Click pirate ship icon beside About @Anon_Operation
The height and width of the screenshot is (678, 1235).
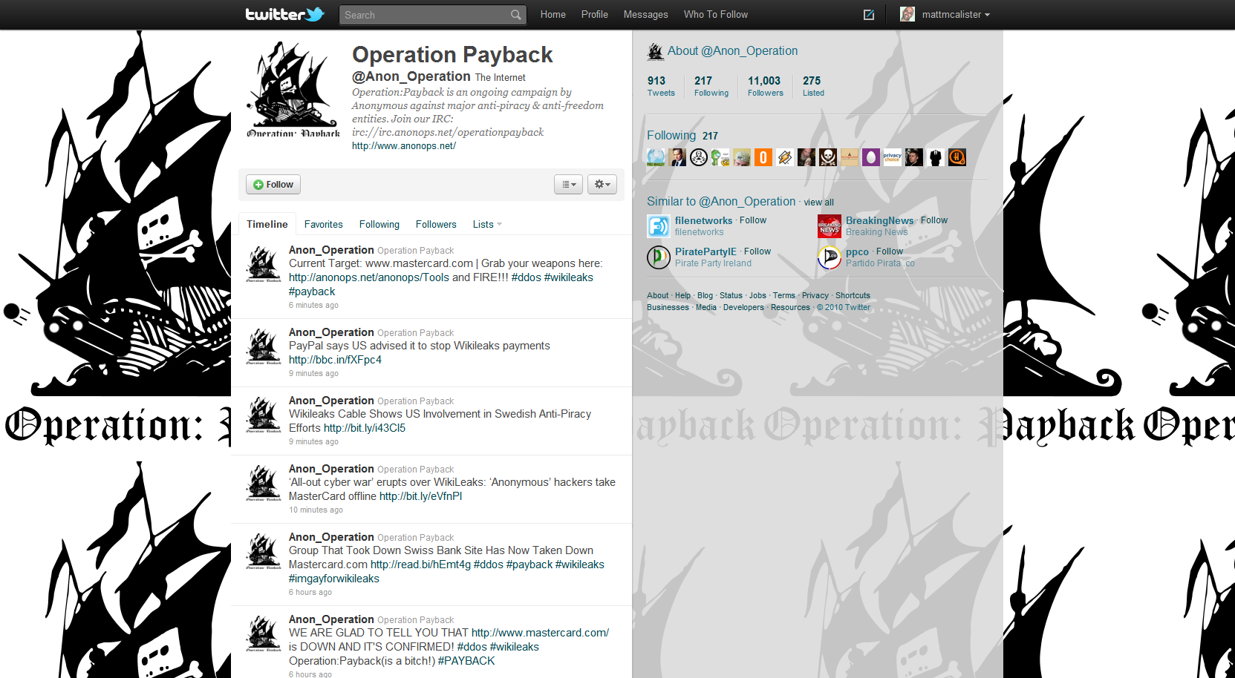click(655, 51)
